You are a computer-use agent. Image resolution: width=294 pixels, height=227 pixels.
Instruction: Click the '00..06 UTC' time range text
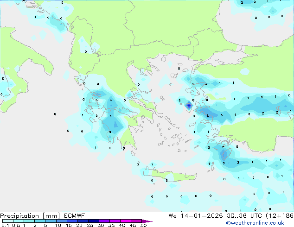244,216
